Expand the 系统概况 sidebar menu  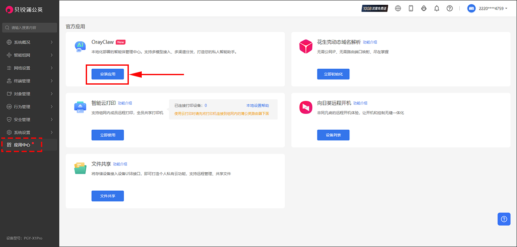pyautogui.click(x=29, y=42)
